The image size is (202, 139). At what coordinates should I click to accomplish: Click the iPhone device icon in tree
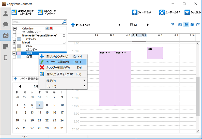(64, 36)
